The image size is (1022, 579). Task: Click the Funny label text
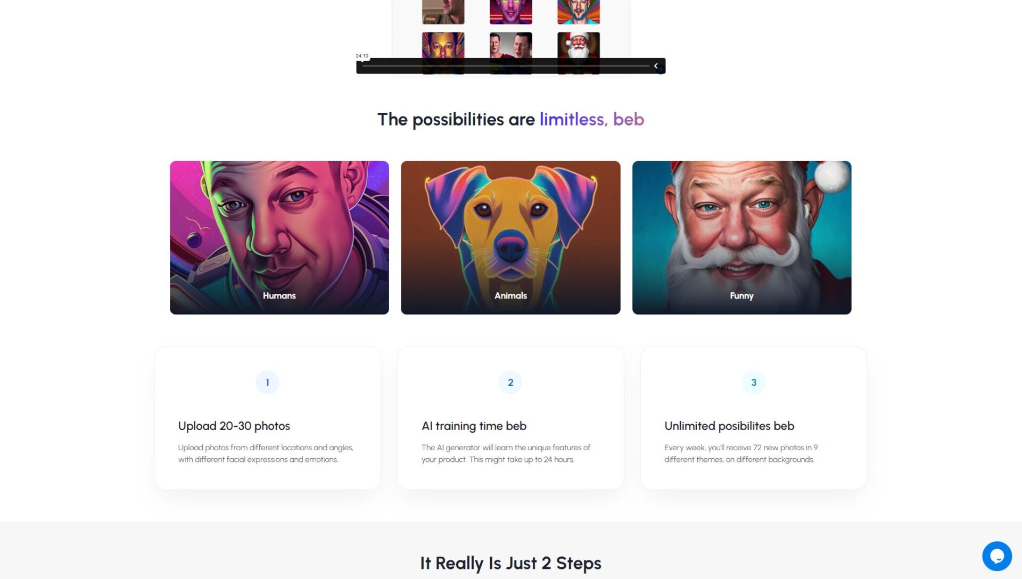click(741, 296)
